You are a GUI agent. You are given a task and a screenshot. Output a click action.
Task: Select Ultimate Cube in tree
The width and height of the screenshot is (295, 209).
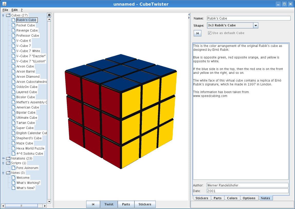point(27,117)
